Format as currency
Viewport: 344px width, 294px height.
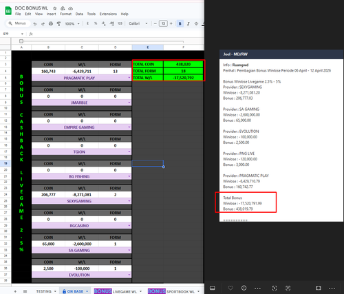pos(87,23)
